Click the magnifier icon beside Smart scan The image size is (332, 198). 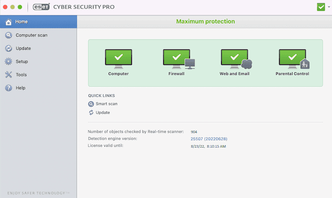pyautogui.click(x=91, y=104)
